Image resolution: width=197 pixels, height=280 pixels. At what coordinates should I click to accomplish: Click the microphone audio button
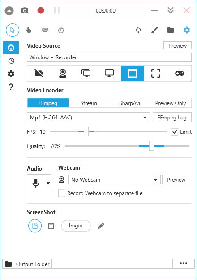coord(36,183)
